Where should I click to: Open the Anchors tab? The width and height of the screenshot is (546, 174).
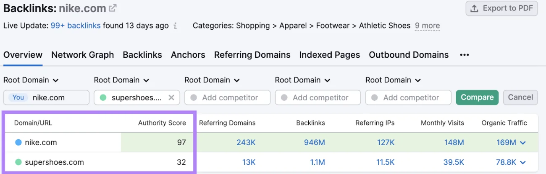coord(188,55)
